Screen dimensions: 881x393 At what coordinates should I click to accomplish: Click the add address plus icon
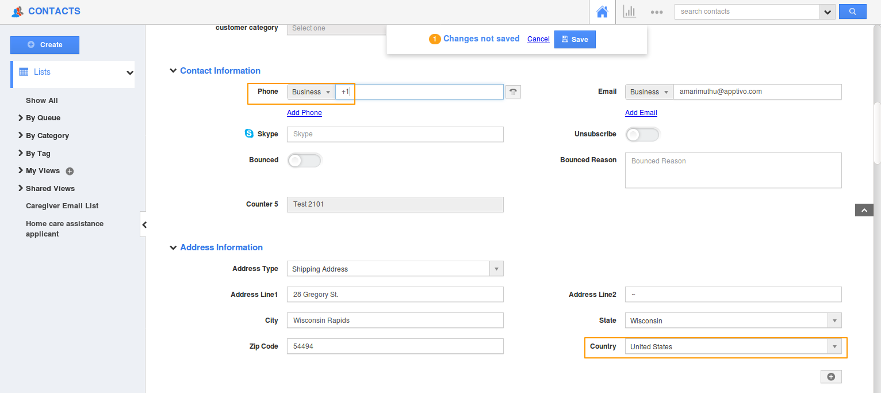(830, 376)
